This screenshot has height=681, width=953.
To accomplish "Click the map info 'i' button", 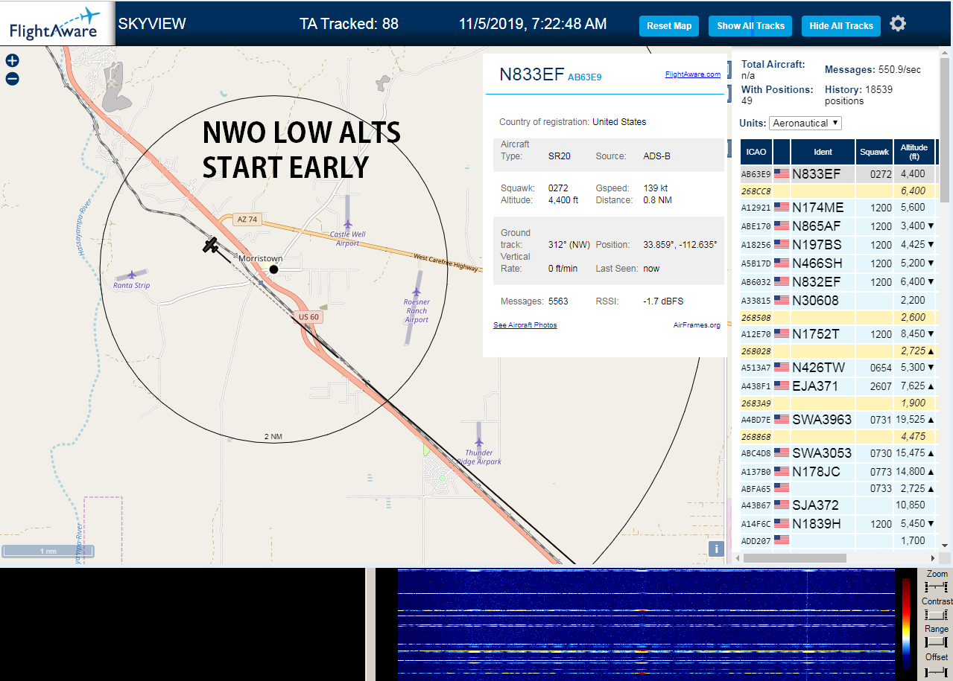I will pos(715,549).
